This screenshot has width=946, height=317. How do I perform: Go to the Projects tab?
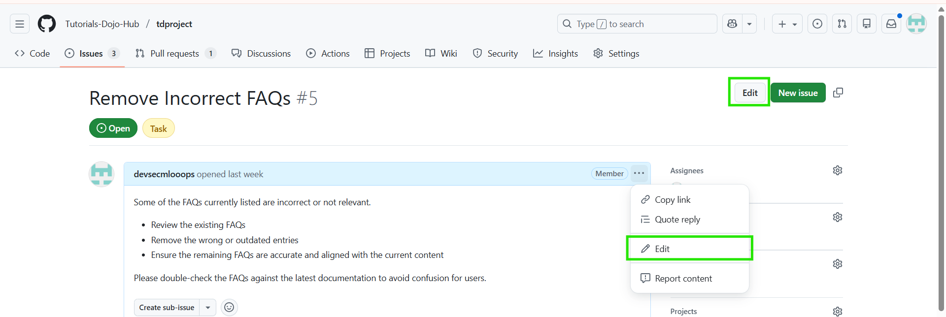[387, 53]
